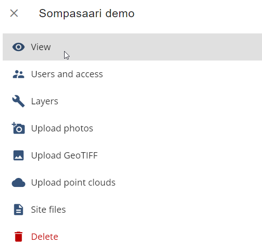Click the wrench icon beside Layers
This screenshot has height=252, width=262.
pyautogui.click(x=19, y=101)
